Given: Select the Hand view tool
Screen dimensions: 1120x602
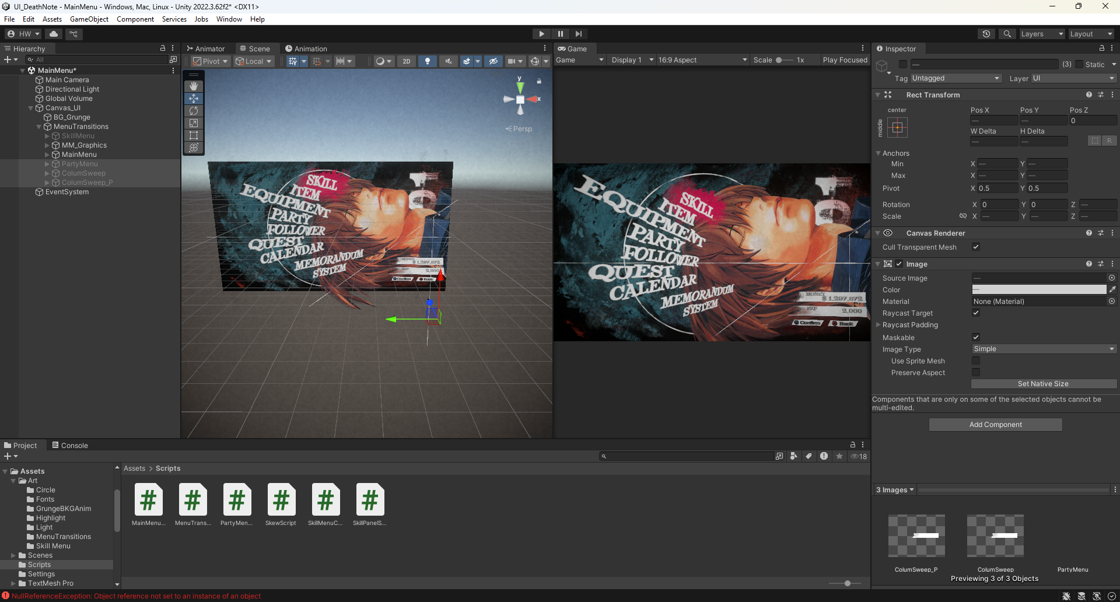Looking at the screenshot, I should coord(194,86).
